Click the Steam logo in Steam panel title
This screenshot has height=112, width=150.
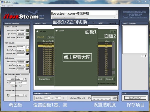coord(56,31)
